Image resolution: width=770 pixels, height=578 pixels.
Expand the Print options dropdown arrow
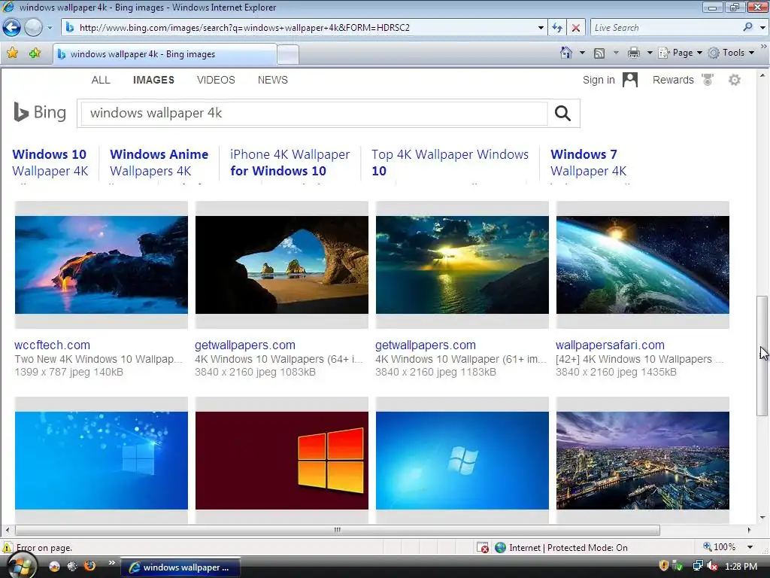tap(649, 53)
